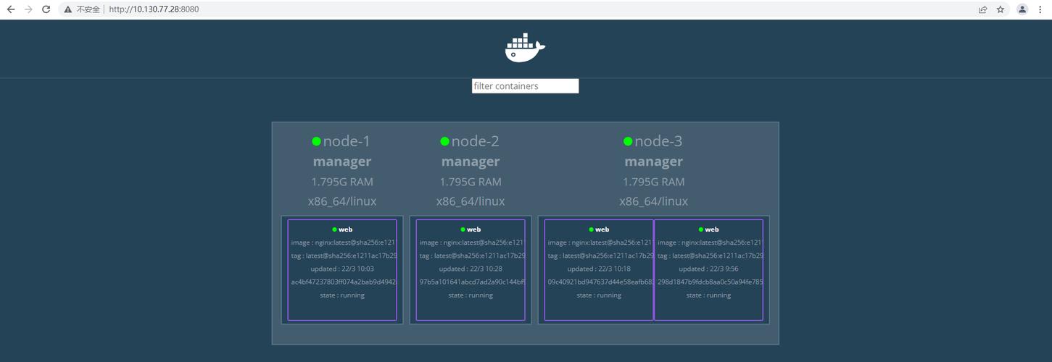Click 1.795G RAM under node-3

point(654,182)
